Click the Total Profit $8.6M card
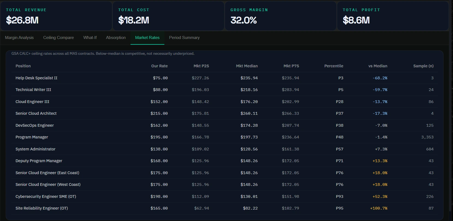Screen dimensions: 453x221 point(393,16)
